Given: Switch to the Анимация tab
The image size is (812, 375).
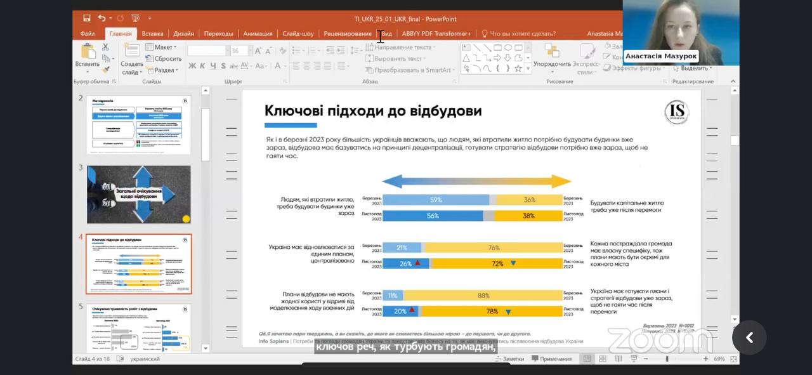Looking at the screenshot, I should [258, 34].
